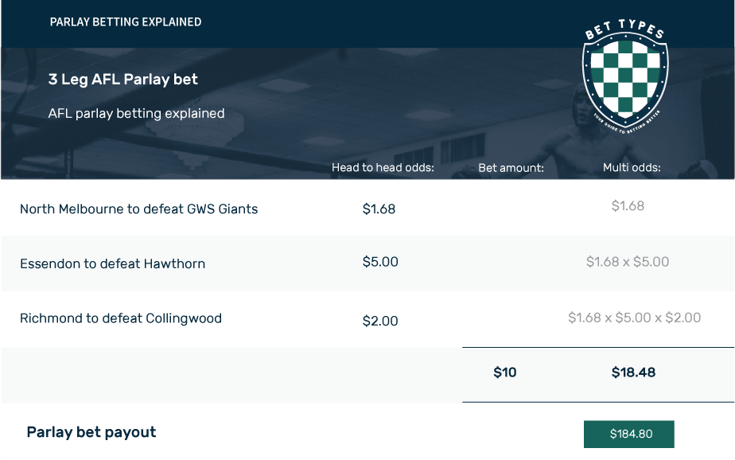735x460 pixels.
Task: Click the greyed $1.68 multi odds value
Action: (x=628, y=206)
